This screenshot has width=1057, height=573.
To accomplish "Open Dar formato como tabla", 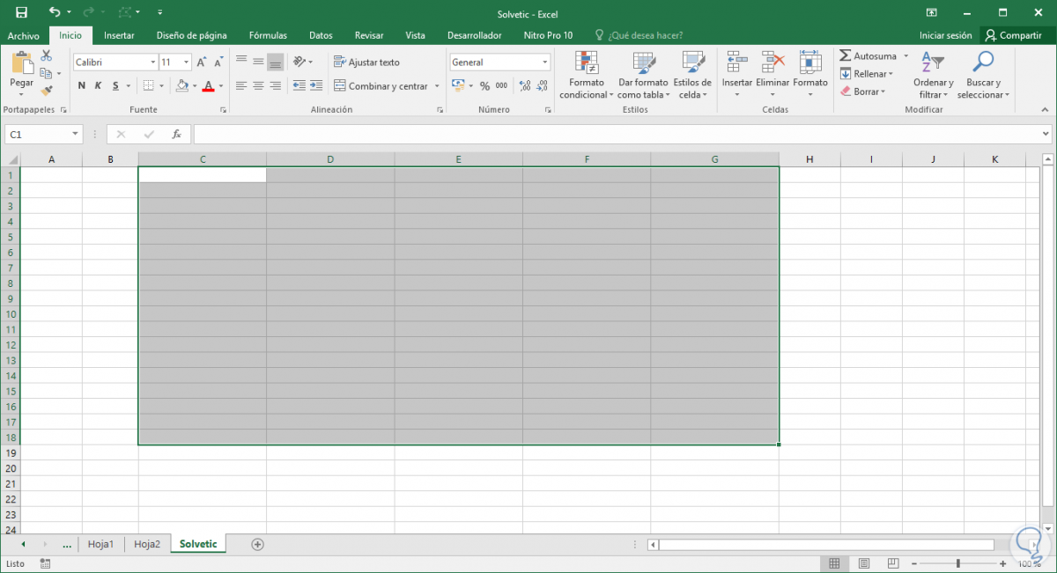I will click(x=643, y=76).
